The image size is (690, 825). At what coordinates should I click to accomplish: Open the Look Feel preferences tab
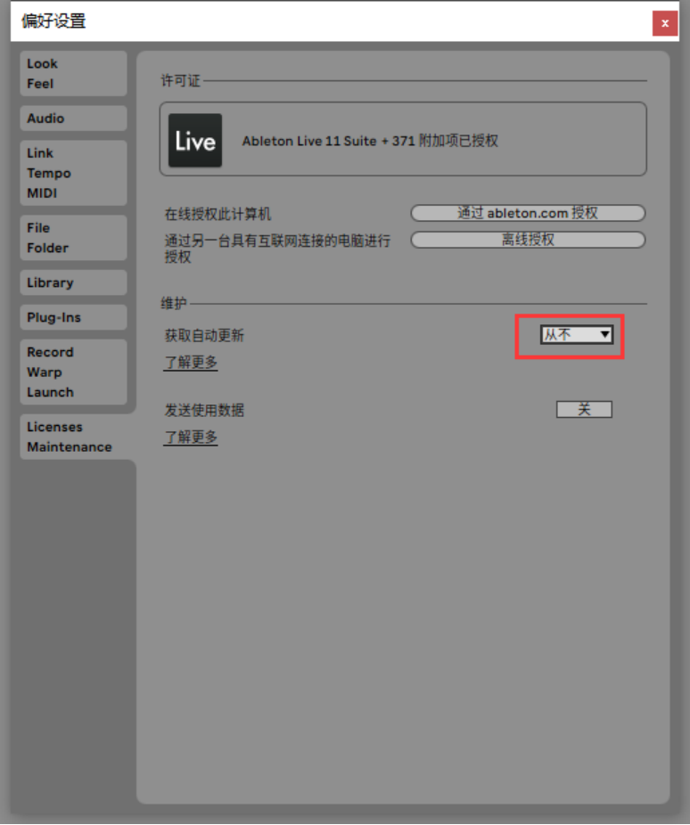click(x=73, y=74)
